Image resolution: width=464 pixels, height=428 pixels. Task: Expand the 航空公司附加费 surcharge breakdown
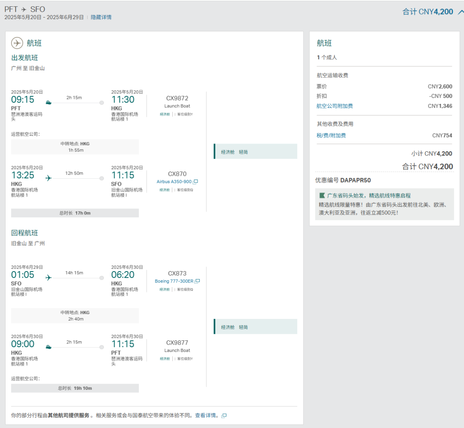[x=334, y=106]
